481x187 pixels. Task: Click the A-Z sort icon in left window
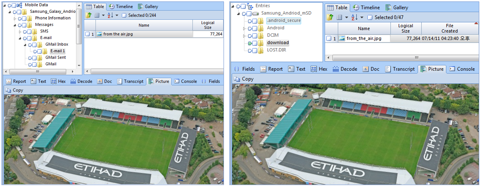pyautogui.click(x=110, y=15)
